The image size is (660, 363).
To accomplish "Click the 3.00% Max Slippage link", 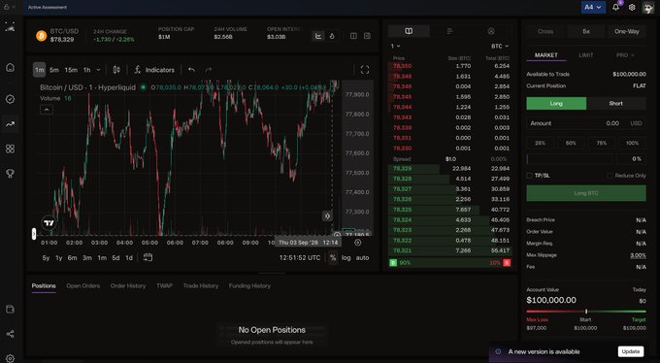I will click(x=638, y=255).
